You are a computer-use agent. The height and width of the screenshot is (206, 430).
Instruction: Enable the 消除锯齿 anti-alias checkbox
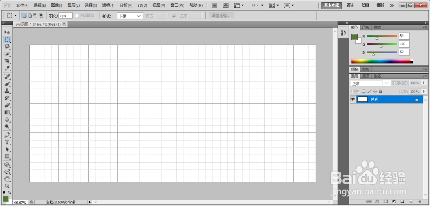tap(77, 15)
